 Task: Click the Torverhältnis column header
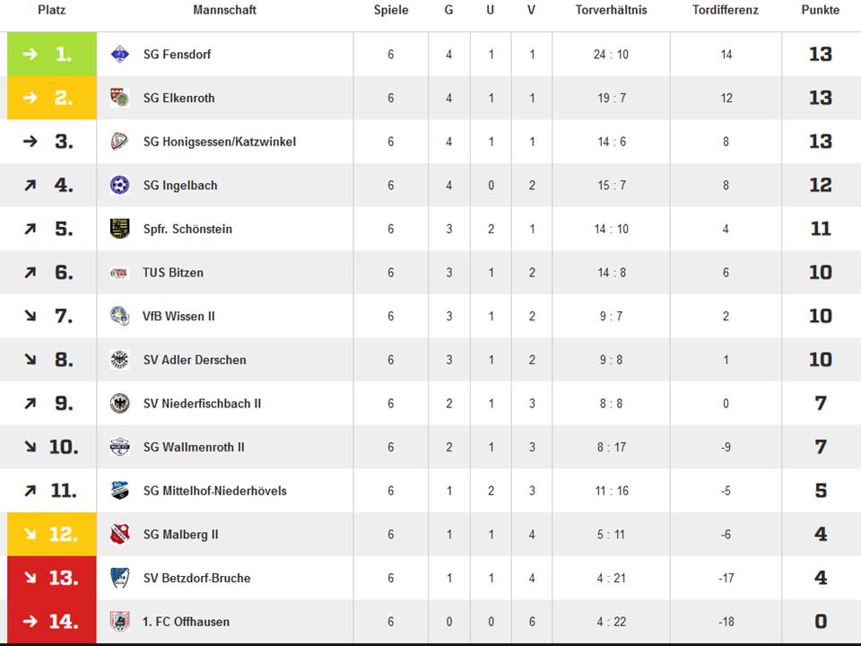point(611,10)
